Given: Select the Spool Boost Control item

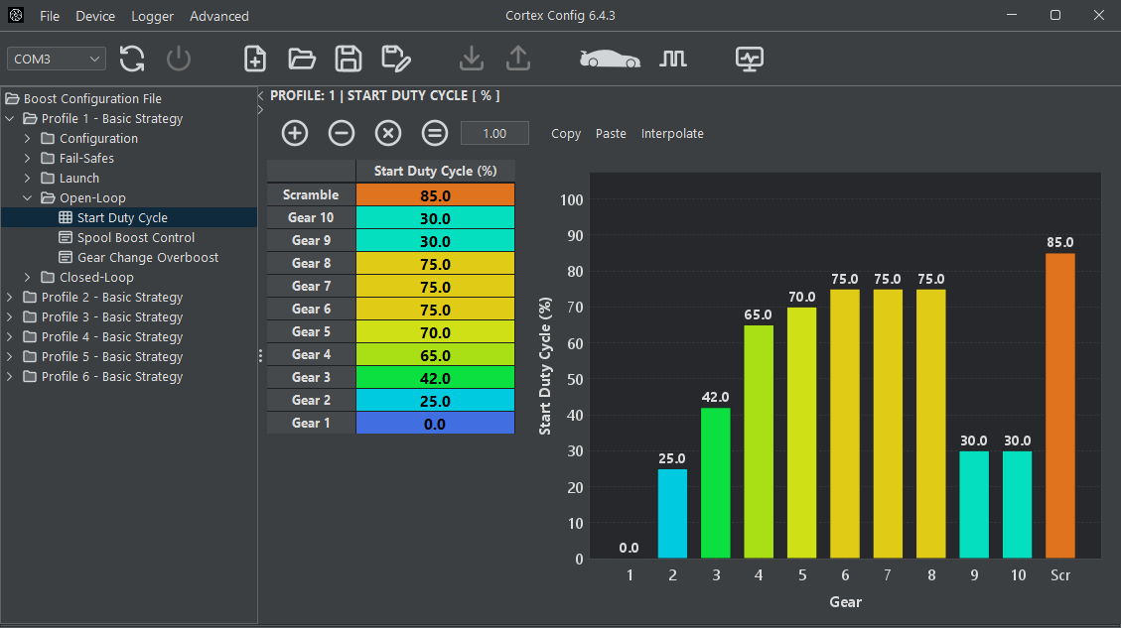Looking at the screenshot, I should point(136,237).
